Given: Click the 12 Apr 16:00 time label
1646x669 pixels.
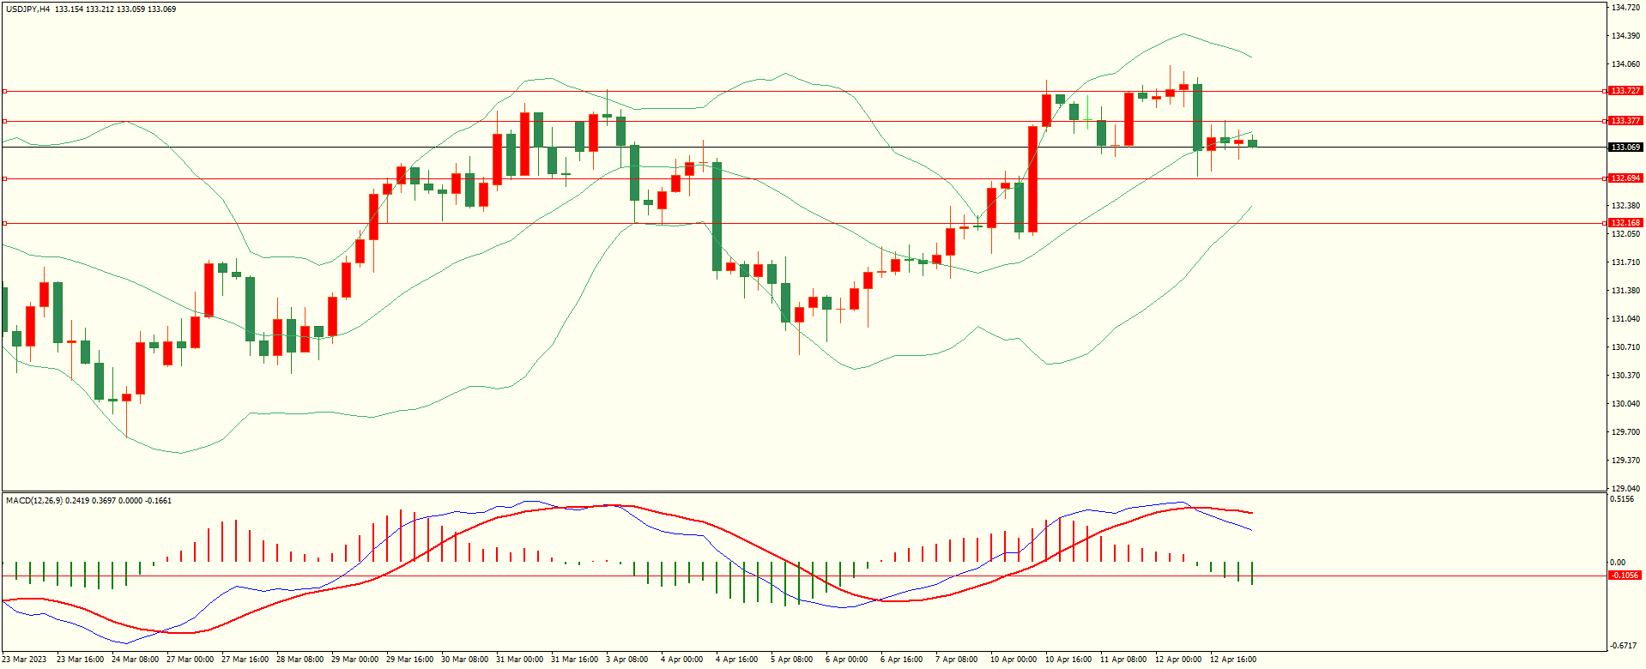Looking at the screenshot, I should pyautogui.click(x=1232, y=660).
